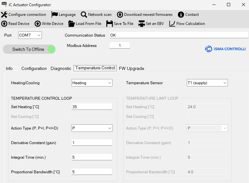This screenshot has height=183, width=249.
Task: Click the control loop Set Cooling field
Action: pyautogui.click(x=92, y=116)
